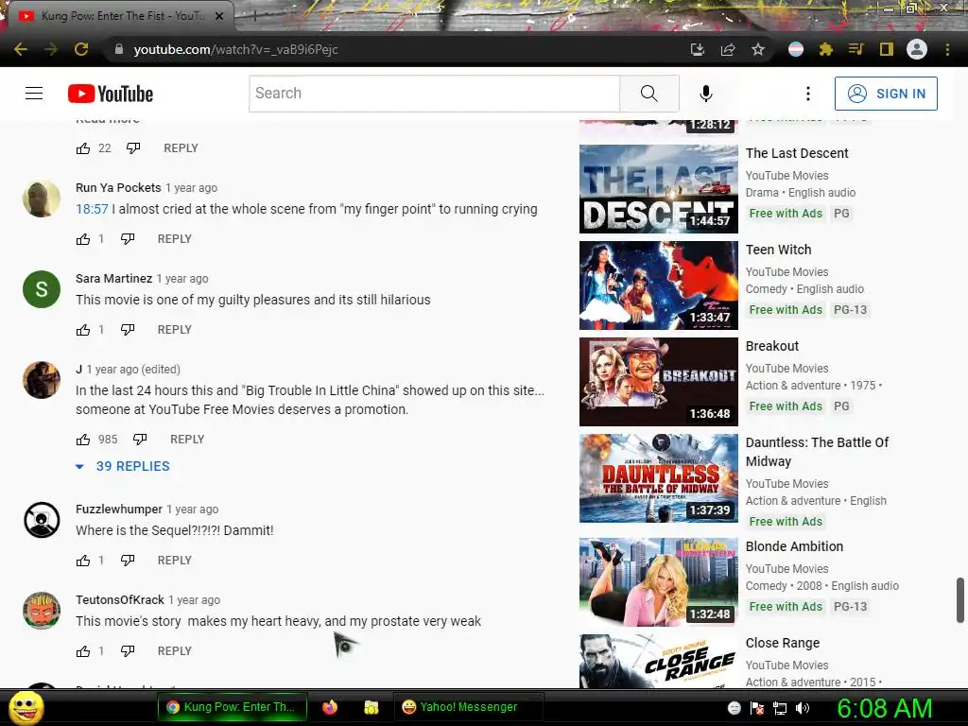The height and width of the screenshot is (726, 968).
Task: Activate voice search microphone
Action: pyautogui.click(x=705, y=94)
